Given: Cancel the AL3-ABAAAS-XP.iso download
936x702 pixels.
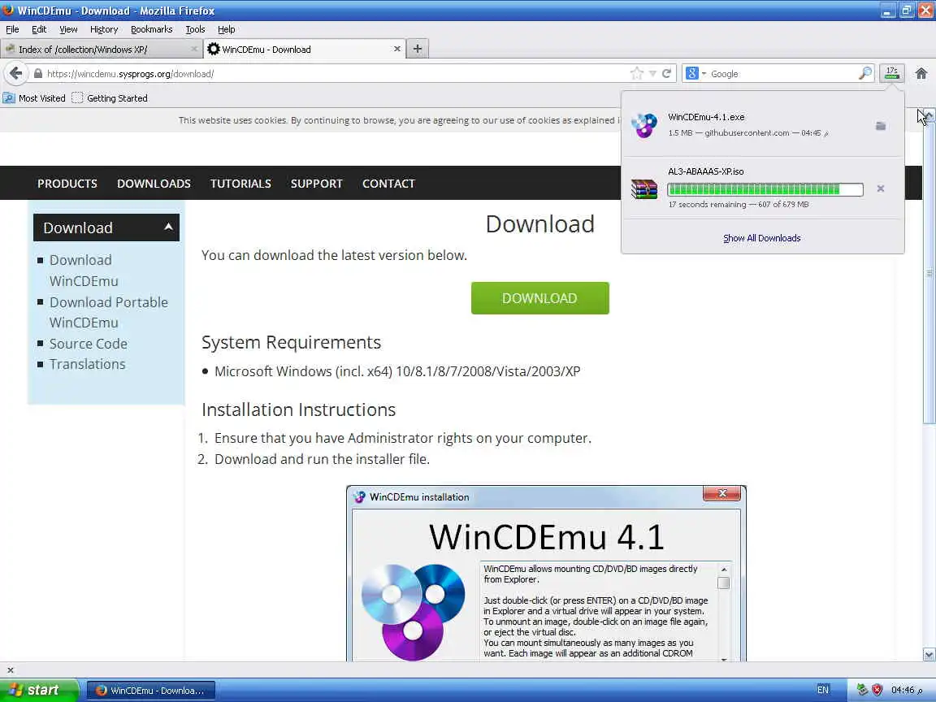Looking at the screenshot, I should point(881,188).
